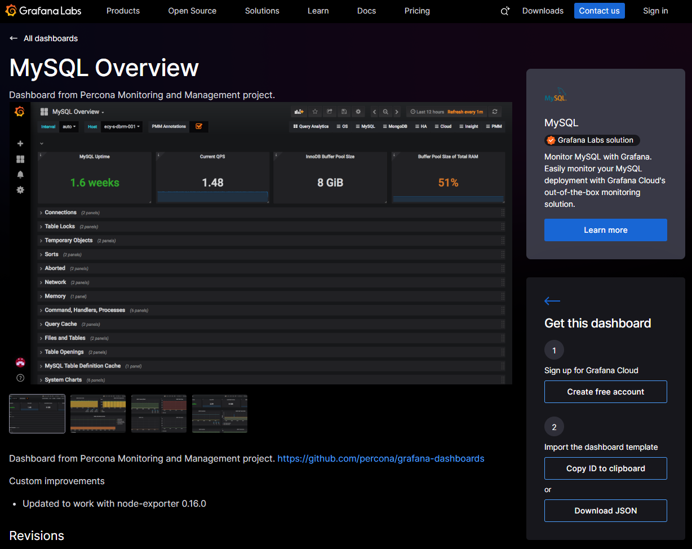
Task: Go to Pricing page
Action: click(417, 11)
